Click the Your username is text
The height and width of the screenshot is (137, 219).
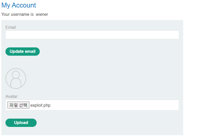[x=18, y=14]
